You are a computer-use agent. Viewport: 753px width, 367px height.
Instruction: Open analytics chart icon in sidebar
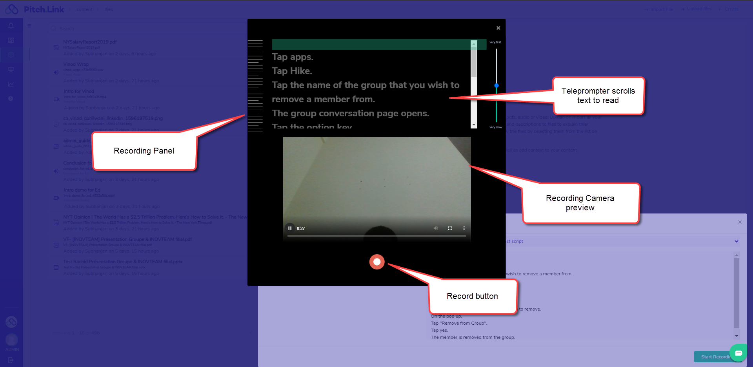[11, 84]
